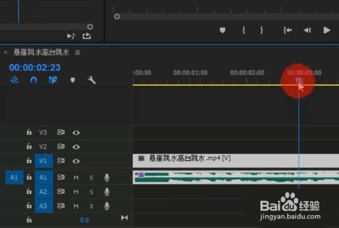This screenshot has height=228, width=339.
Task: Click the program monitor zoom scroll handle
Action: coord(116,17)
